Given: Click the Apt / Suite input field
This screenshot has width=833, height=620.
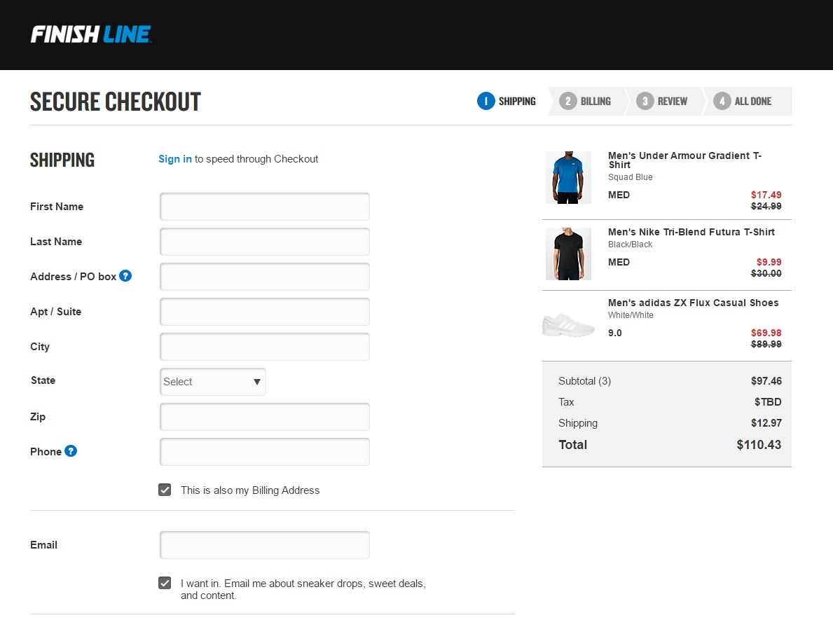Looking at the screenshot, I should pos(265,312).
